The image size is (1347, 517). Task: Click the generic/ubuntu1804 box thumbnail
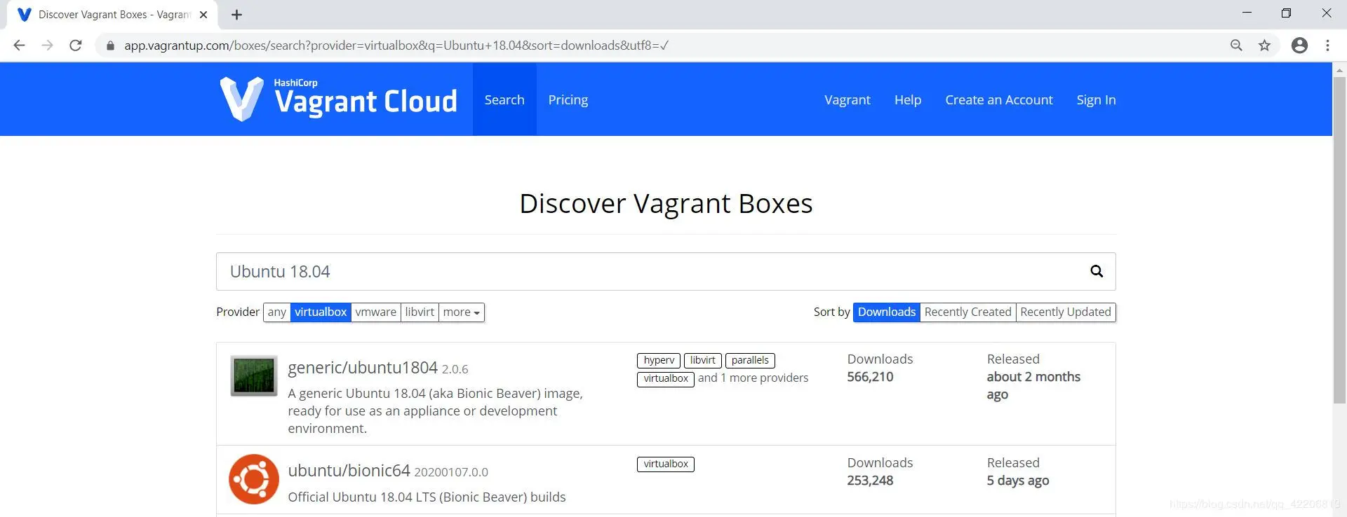(254, 375)
